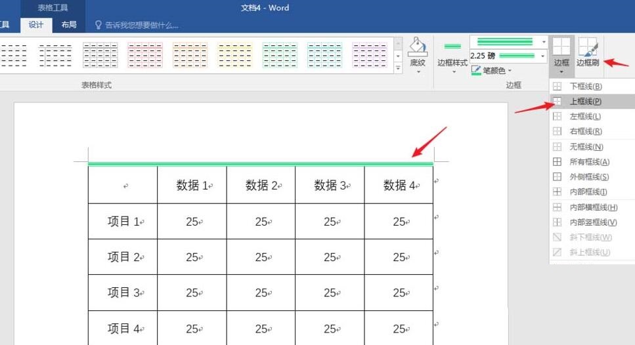This screenshot has width=635, height=345.
Task: Open the 边框样式 border styles button
Action: (452, 58)
